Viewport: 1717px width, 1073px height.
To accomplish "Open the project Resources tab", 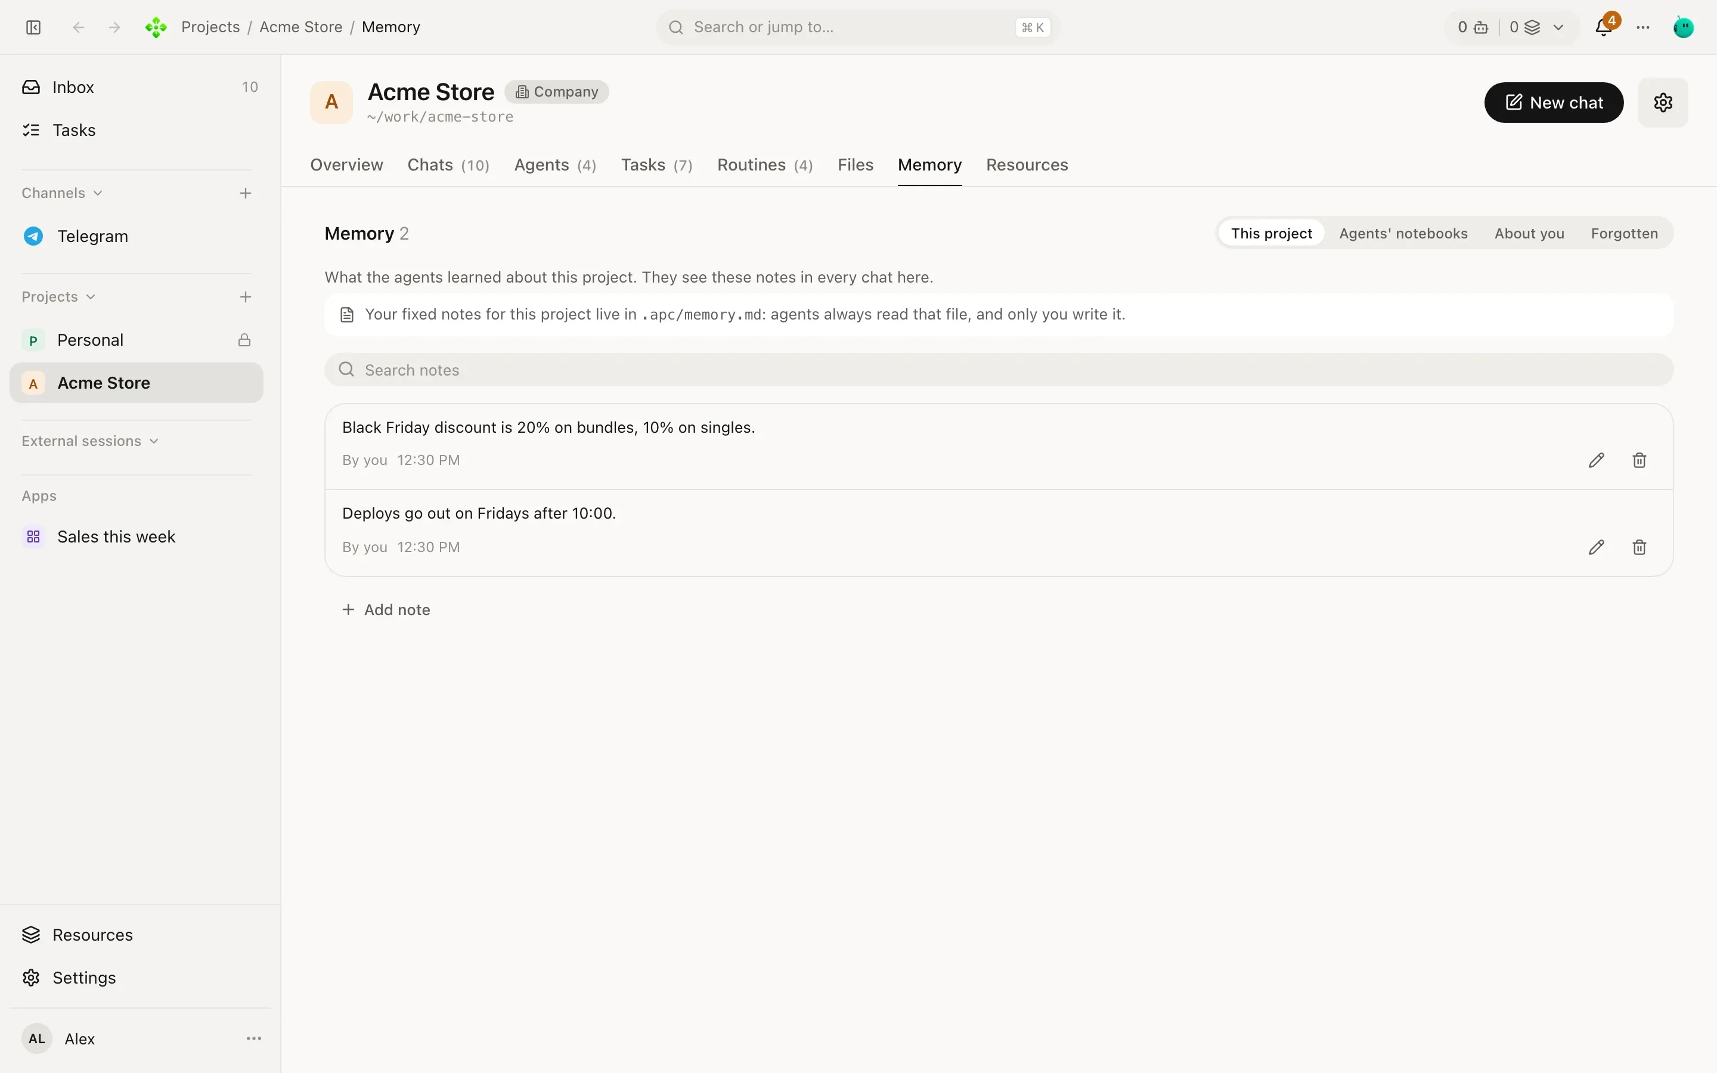I will pos(1027,165).
